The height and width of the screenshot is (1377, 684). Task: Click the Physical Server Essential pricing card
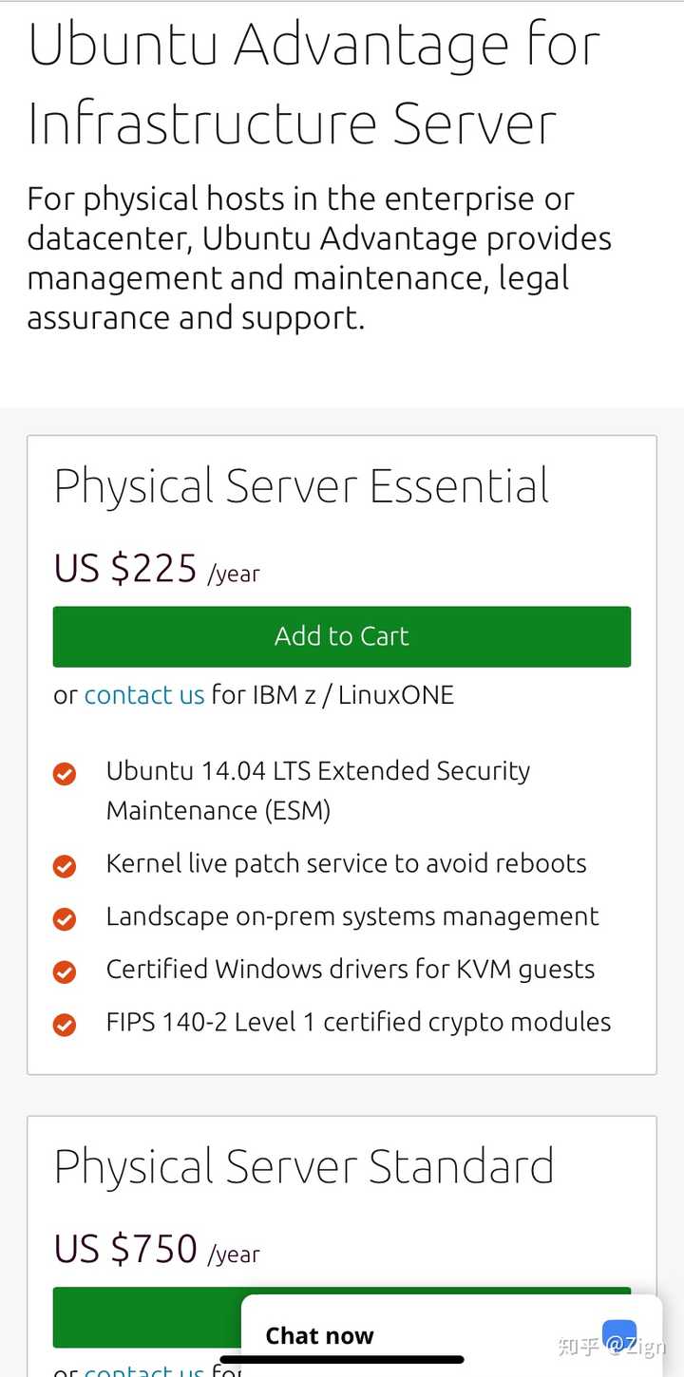tap(342, 750)
